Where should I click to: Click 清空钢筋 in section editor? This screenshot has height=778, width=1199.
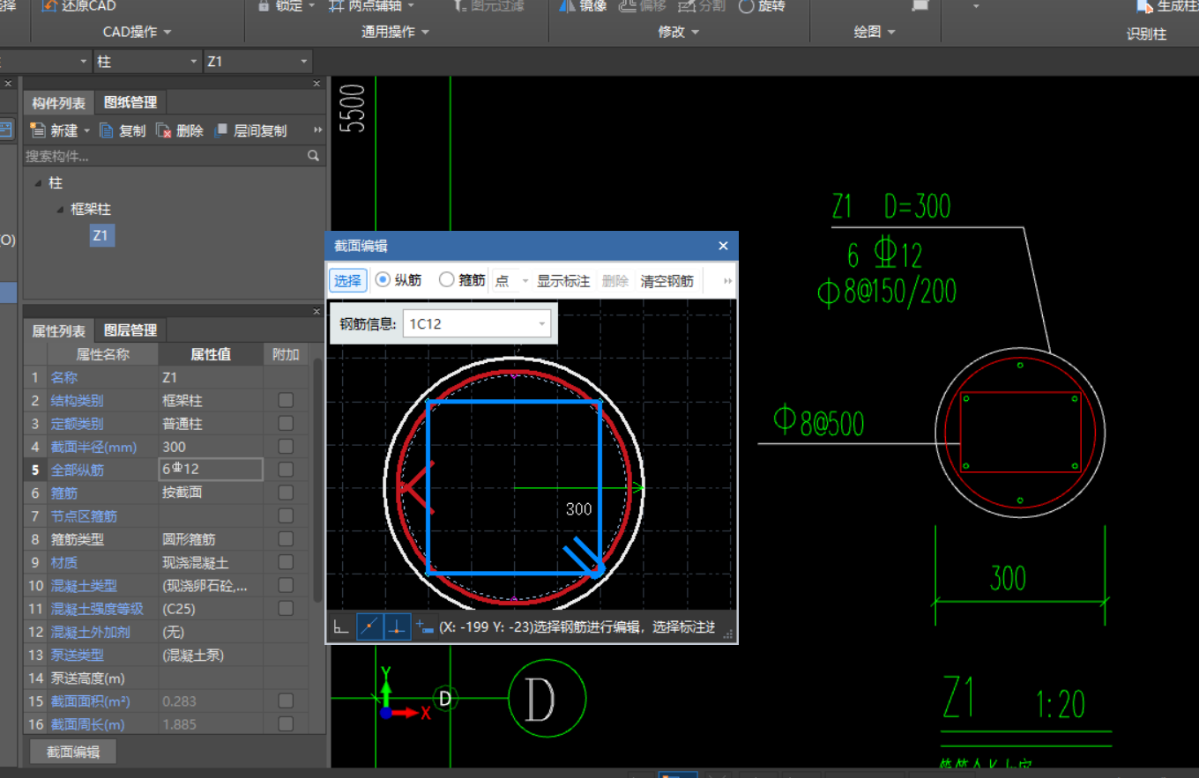pyautogui.click(x=667, y=281)
